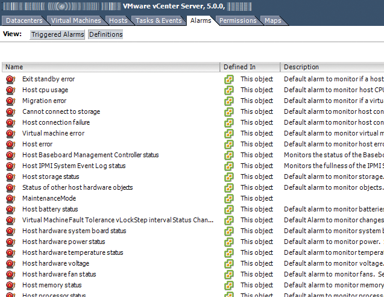Viewport: 384px width, 297px height.
Task: Select the Host connection failure alarm
Action: [56, 122]
